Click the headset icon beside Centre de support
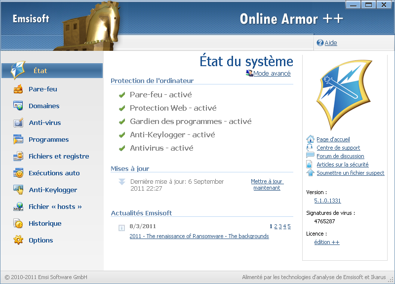Viewport: 395px width, 284px height. [310, 148]
